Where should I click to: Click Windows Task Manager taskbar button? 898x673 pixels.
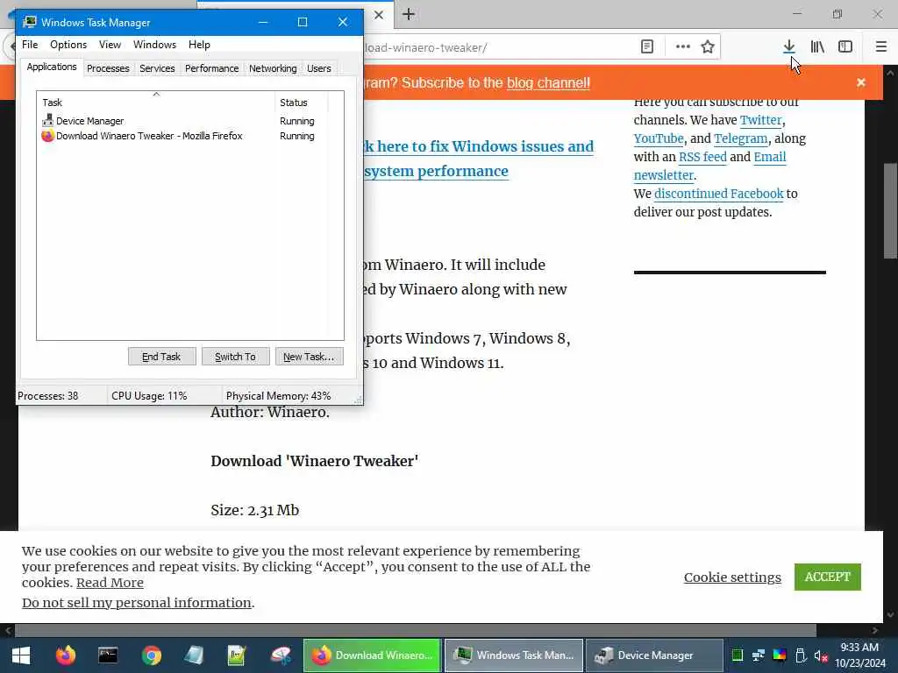[514, 655]
